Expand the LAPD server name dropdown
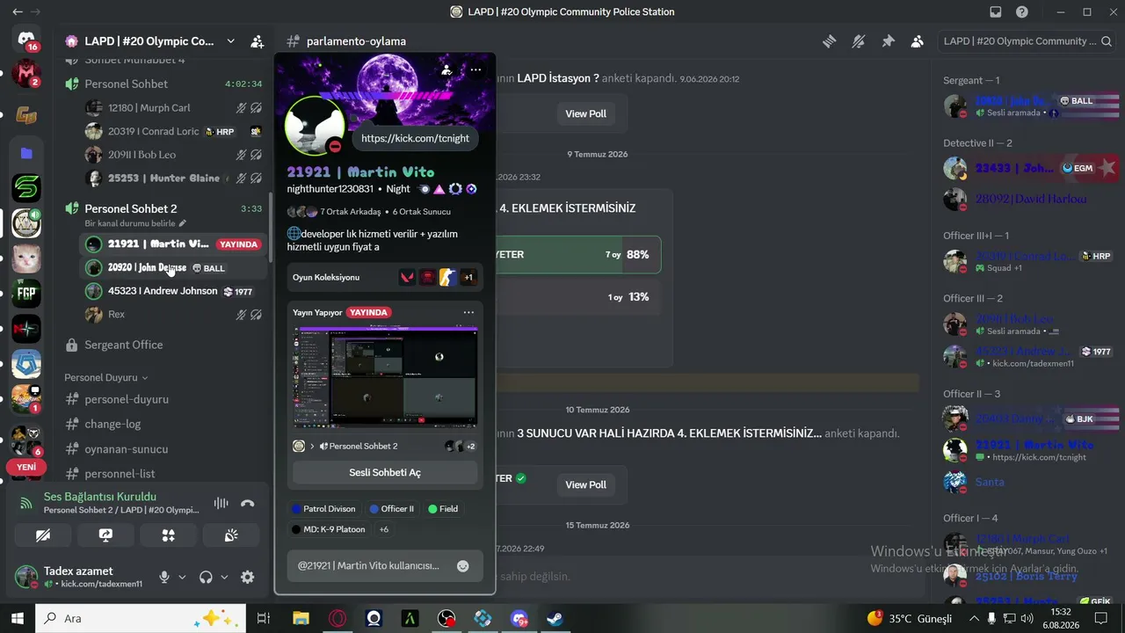Viewport: 1125px width, 633px height. tap(230, 41)
